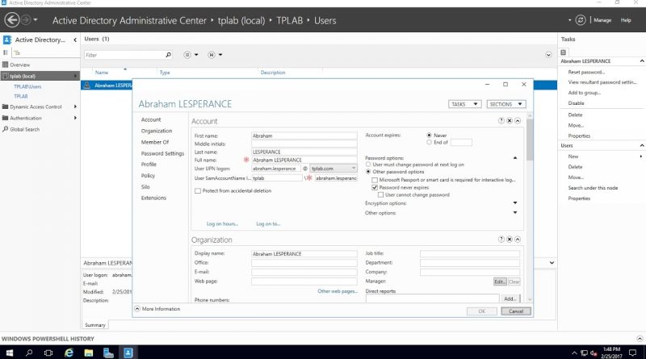Uncheck Password never expires

tap(375, 187)
